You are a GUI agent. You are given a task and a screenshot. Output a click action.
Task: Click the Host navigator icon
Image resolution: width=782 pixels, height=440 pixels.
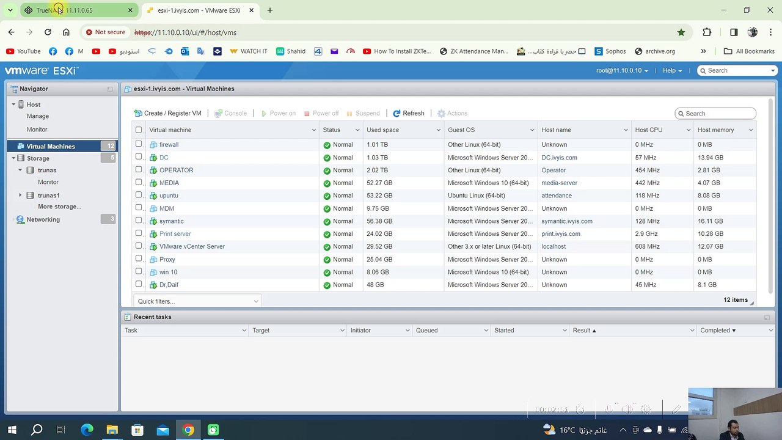pos(21,105)
